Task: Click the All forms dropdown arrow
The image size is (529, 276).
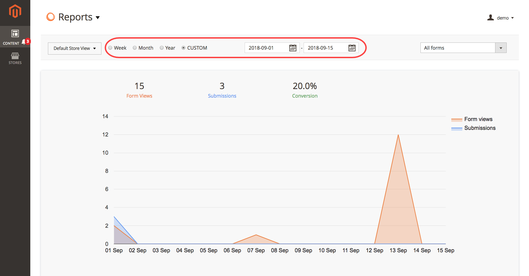Action: point(501,48)
